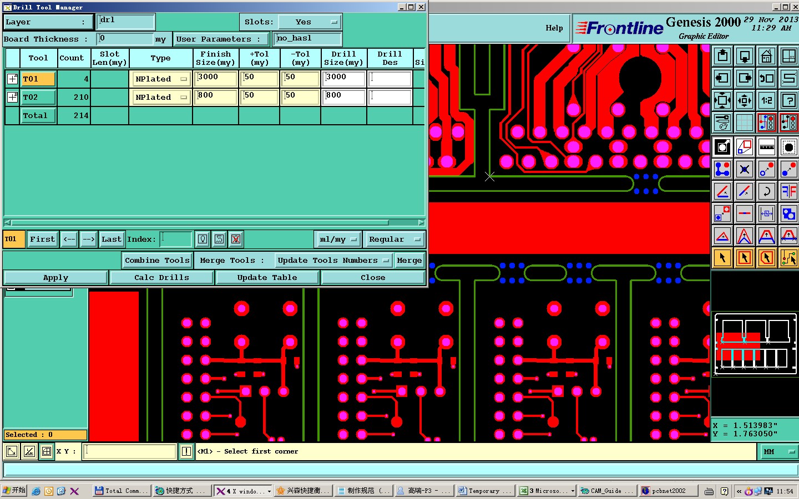Click the next tool arrow button

pyautogui.click(x=88, y=239)
